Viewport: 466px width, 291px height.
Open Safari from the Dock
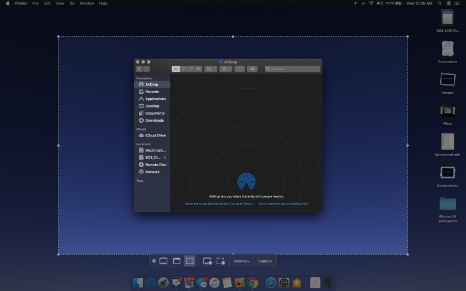click(x=271, y=283)
